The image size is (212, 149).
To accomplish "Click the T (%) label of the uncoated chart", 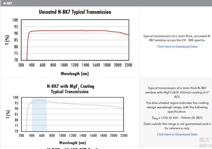I will click(7, 40).
